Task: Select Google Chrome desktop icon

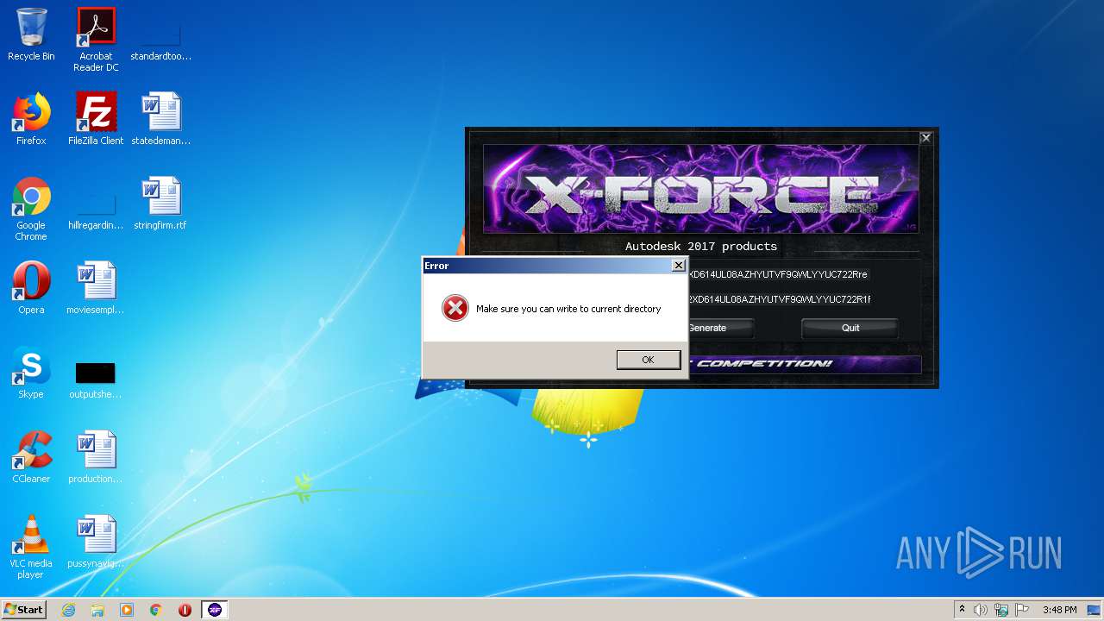Action: [31, 209]
